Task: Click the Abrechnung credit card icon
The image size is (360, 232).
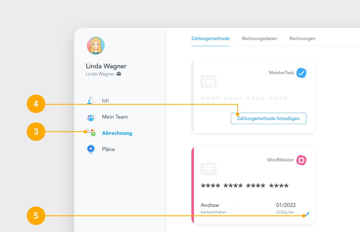Action: coord(91,133)
